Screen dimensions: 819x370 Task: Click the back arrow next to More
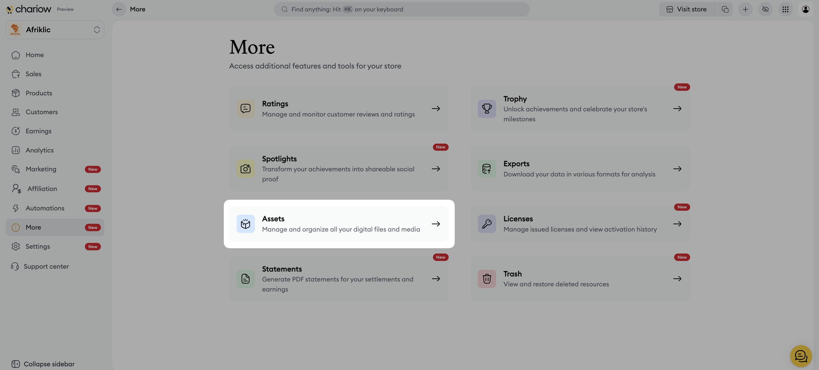pos(119,9)
